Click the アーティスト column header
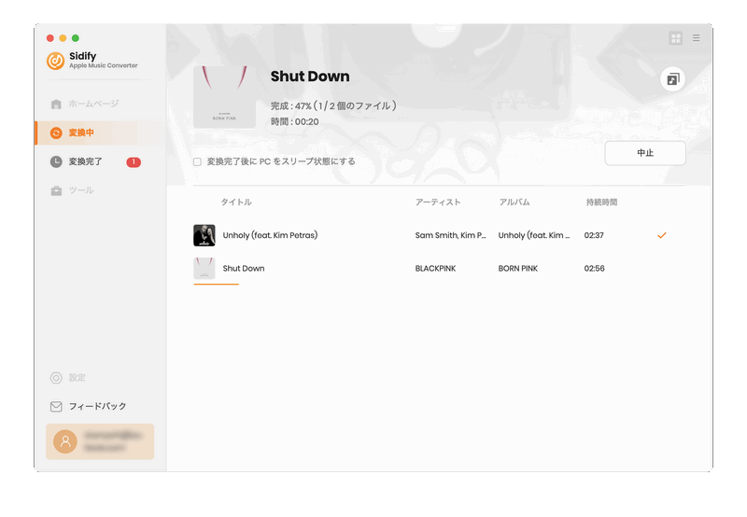The image size is (747, 517). (x=438, y=203)
